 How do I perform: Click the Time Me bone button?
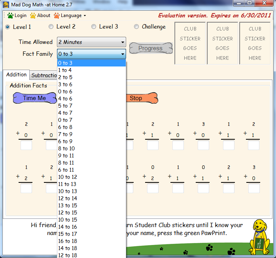click(x=35, y=98)
